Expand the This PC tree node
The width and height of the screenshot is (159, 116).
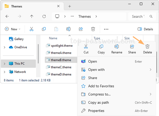pos(5,64)
